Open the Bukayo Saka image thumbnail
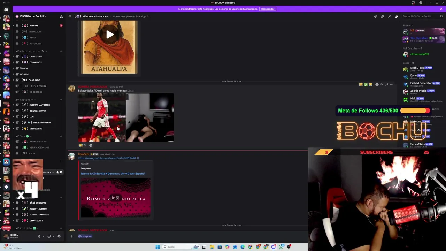 point(102,118)
